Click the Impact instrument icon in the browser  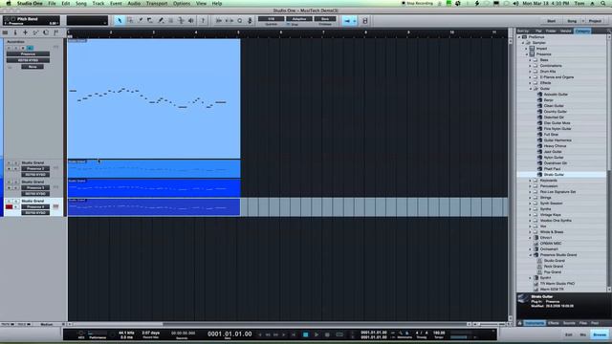click(x=532, y=49)
